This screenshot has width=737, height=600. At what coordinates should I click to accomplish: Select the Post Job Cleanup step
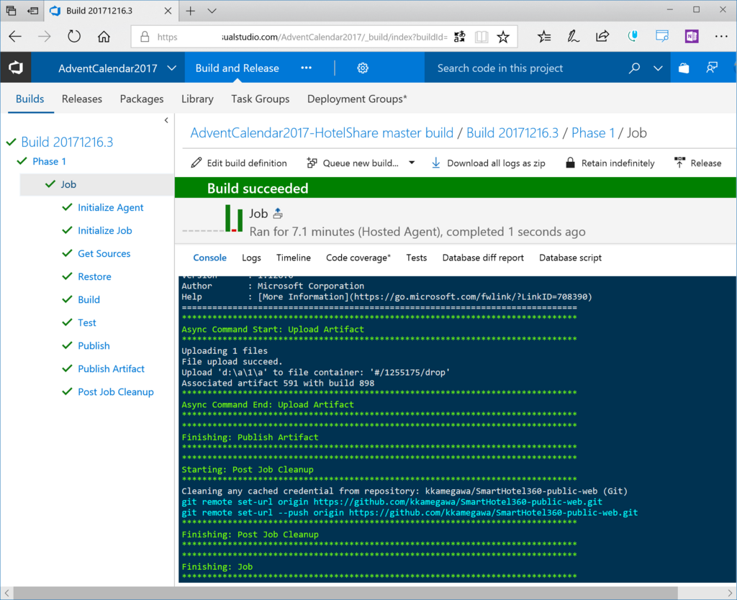(116, 391)
